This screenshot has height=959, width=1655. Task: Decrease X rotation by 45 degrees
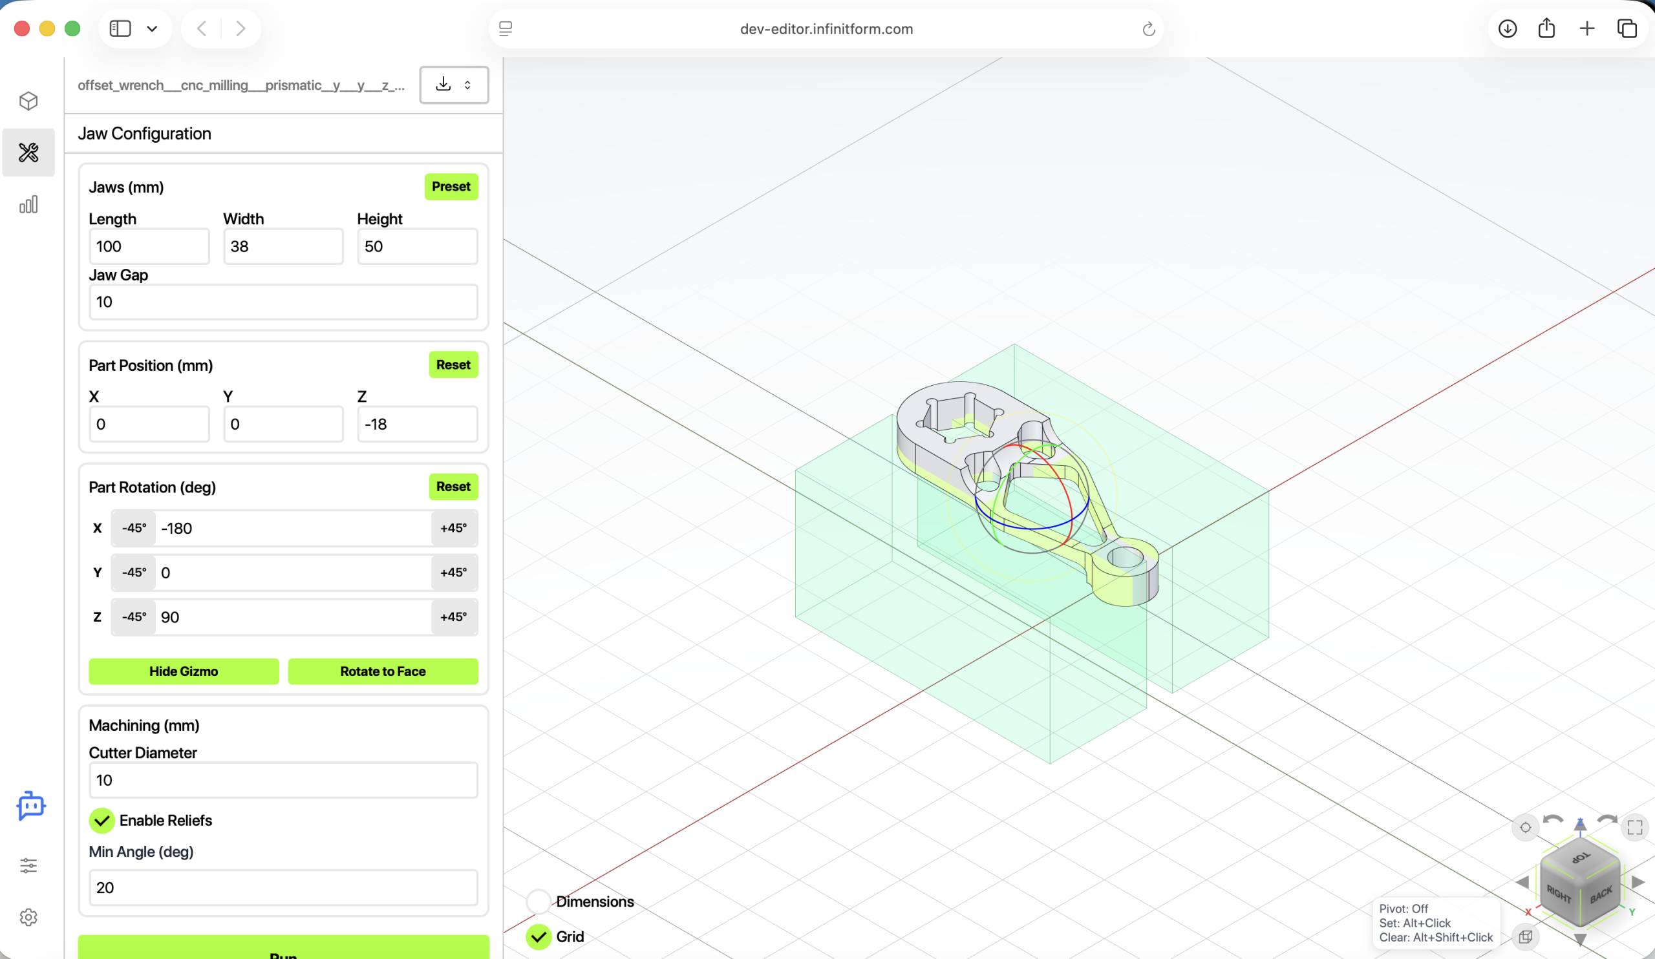134,528
